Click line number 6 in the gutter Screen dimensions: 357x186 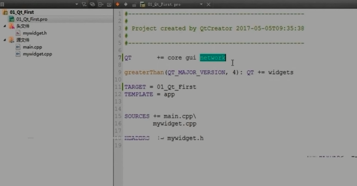(120, 50)
